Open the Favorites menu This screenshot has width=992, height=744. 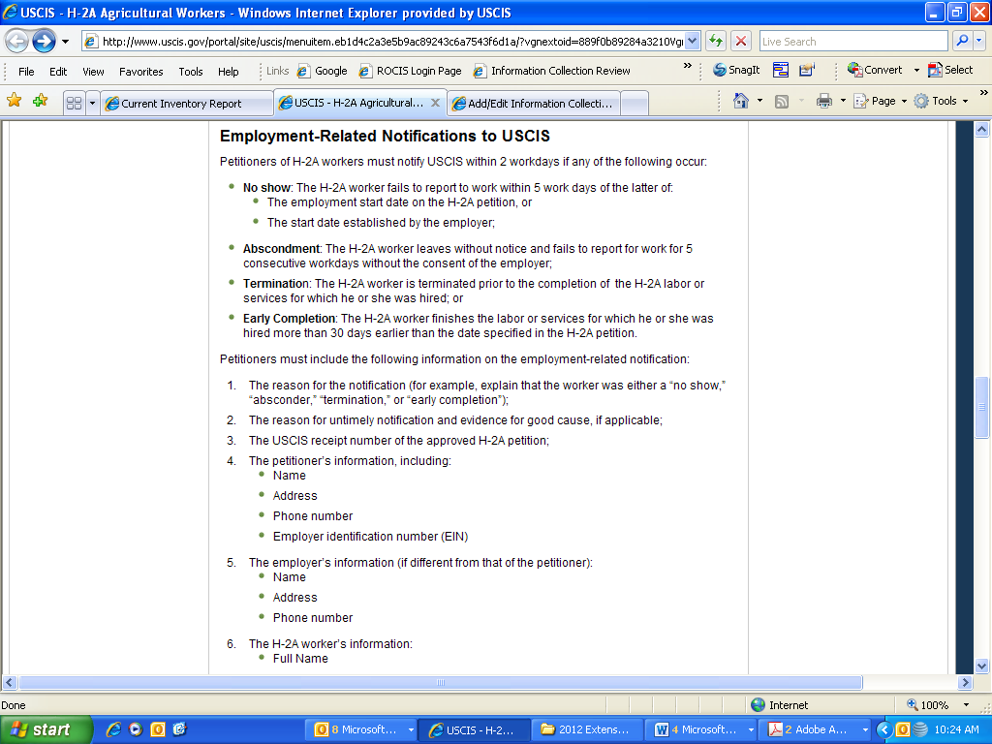tap(141, 72)
